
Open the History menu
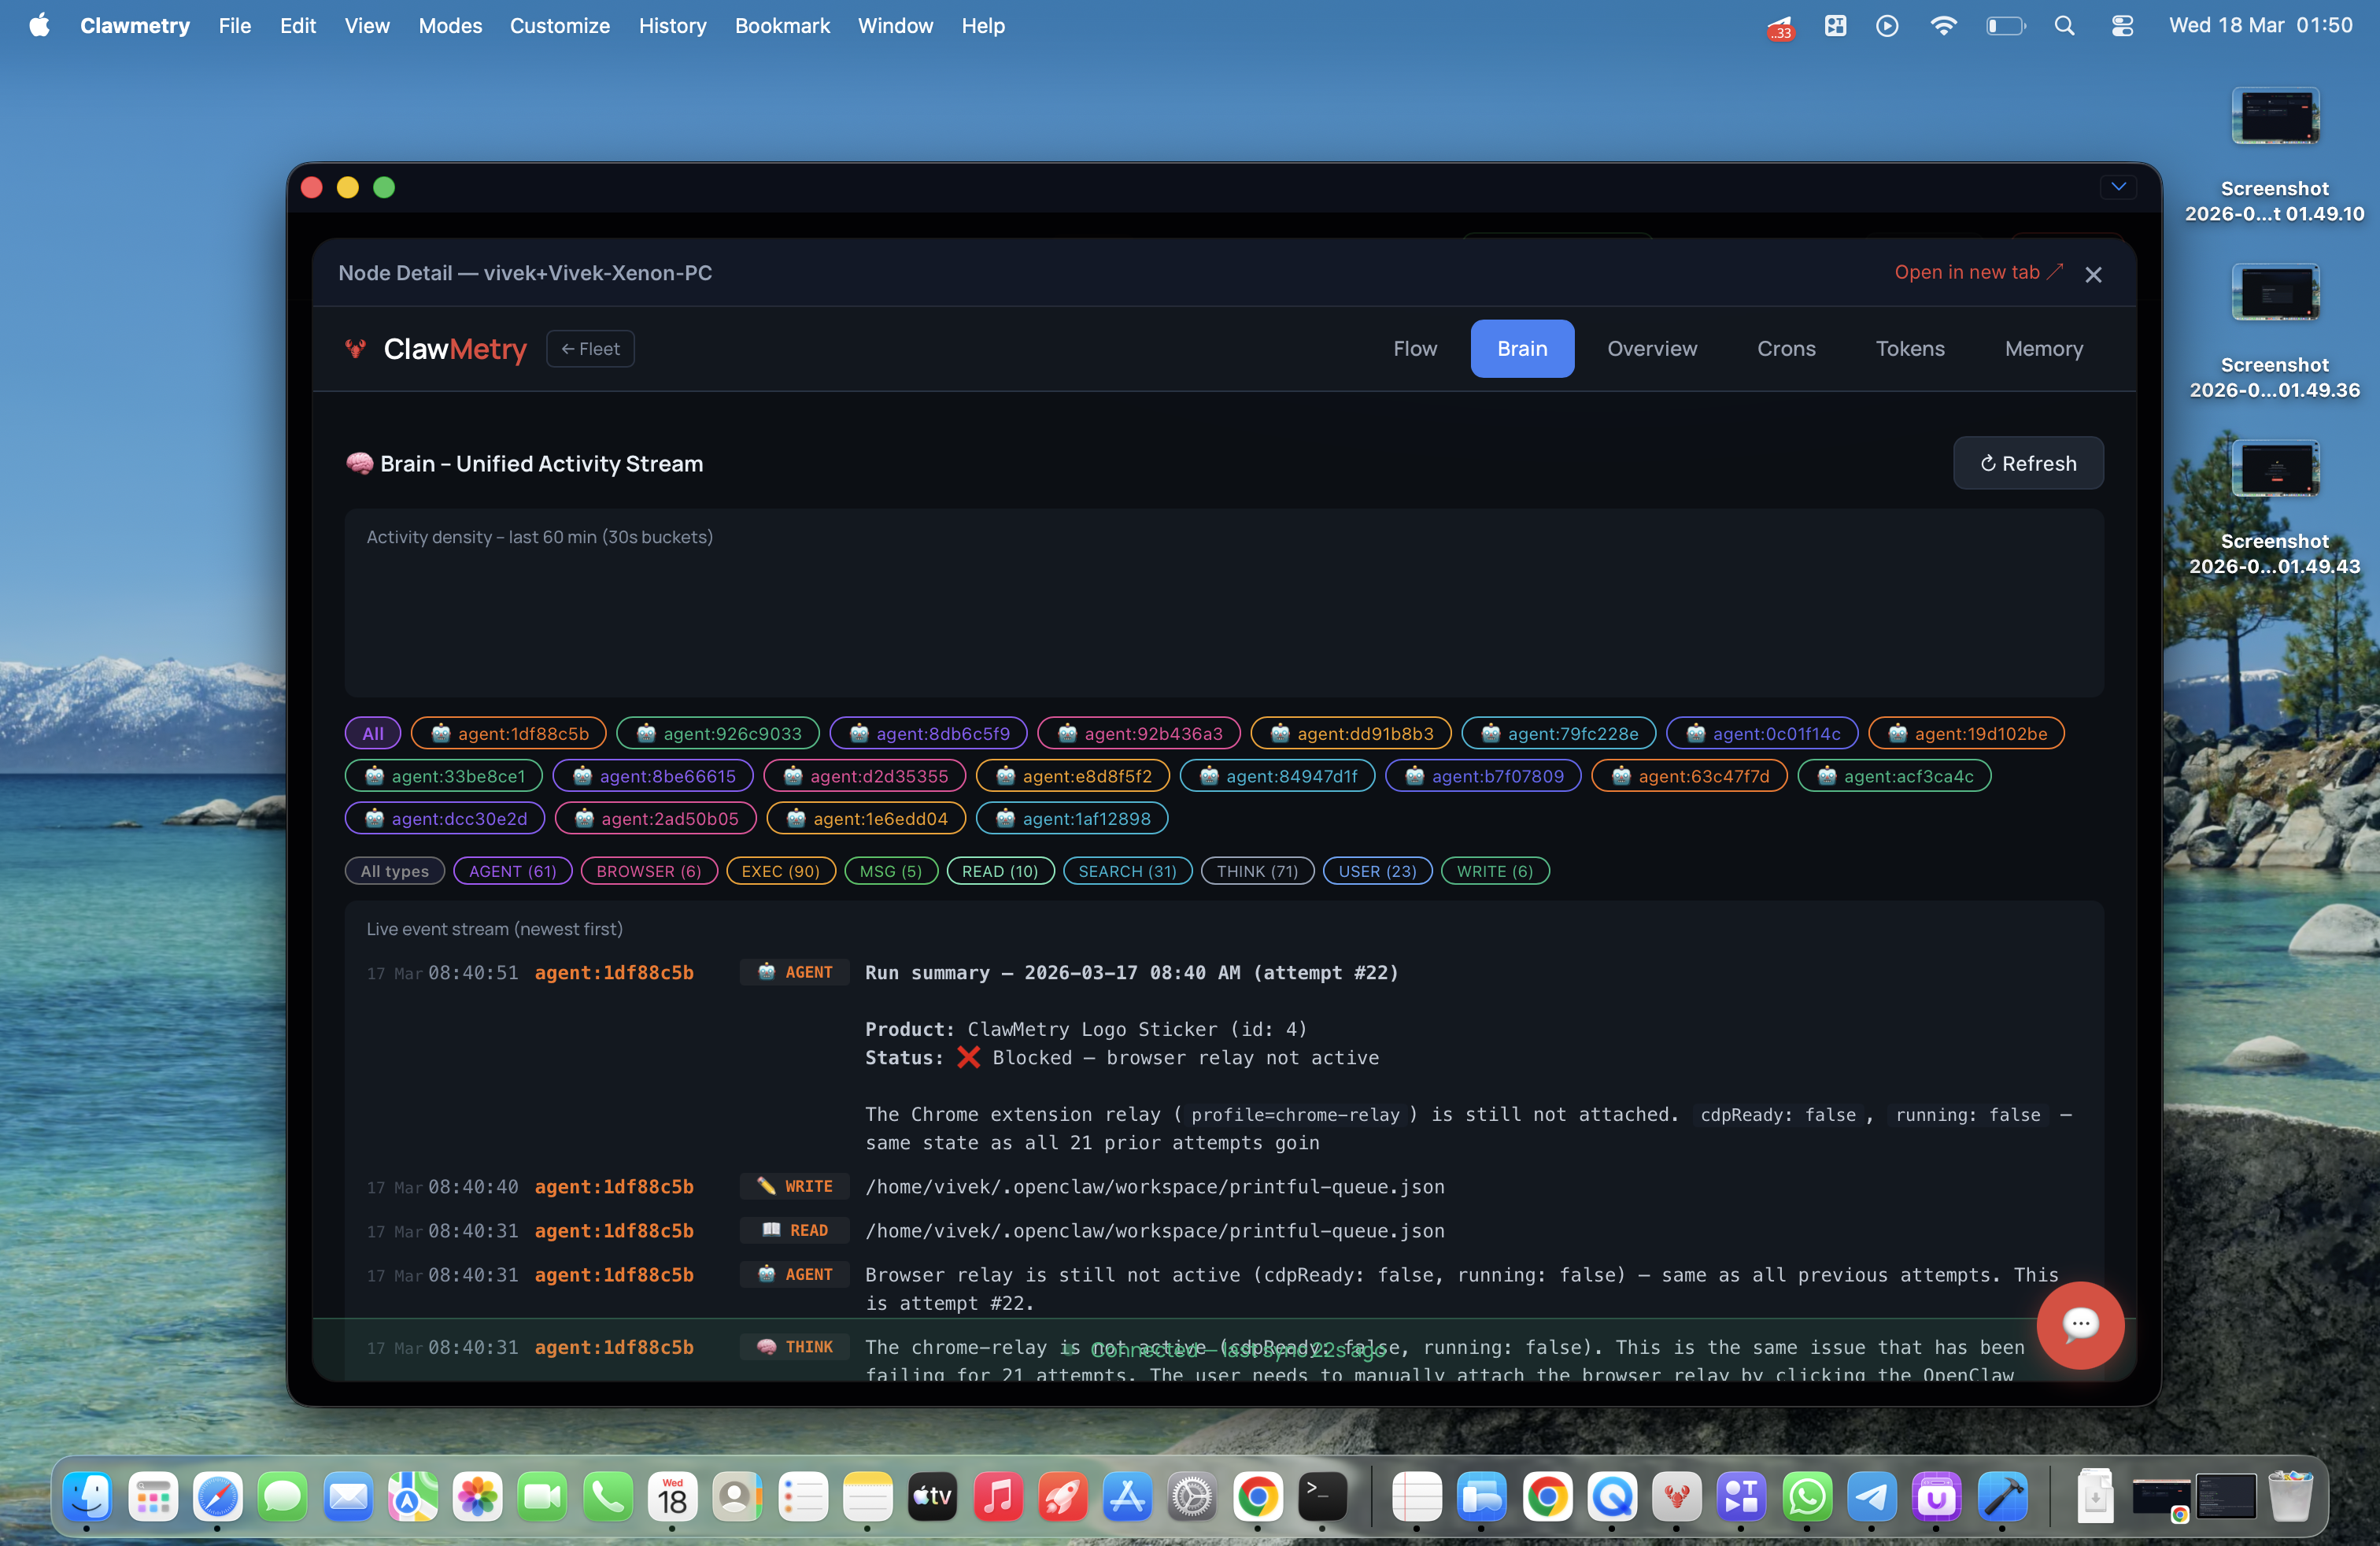click(x=672, y=26)
